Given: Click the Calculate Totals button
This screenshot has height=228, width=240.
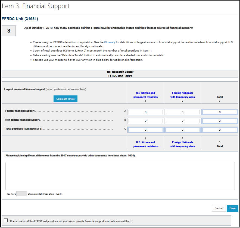Looking at the screenshot, I should pyautogui.click(x=66, y=99).
